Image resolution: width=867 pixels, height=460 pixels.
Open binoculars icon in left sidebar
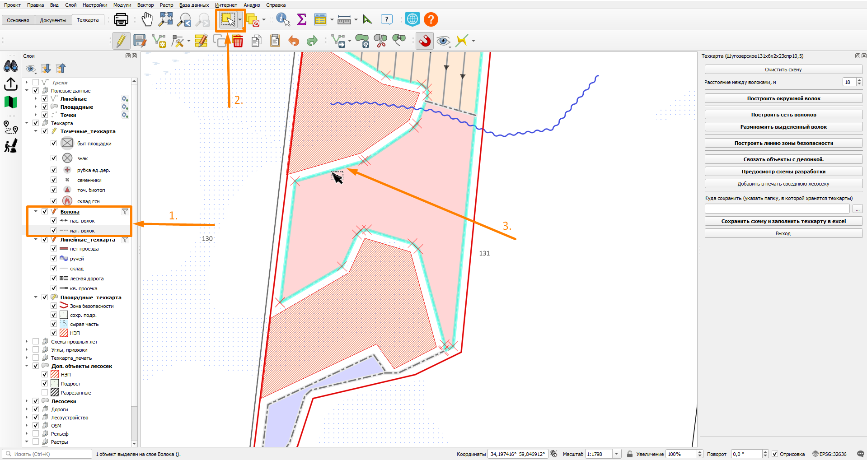coord(11,66)
